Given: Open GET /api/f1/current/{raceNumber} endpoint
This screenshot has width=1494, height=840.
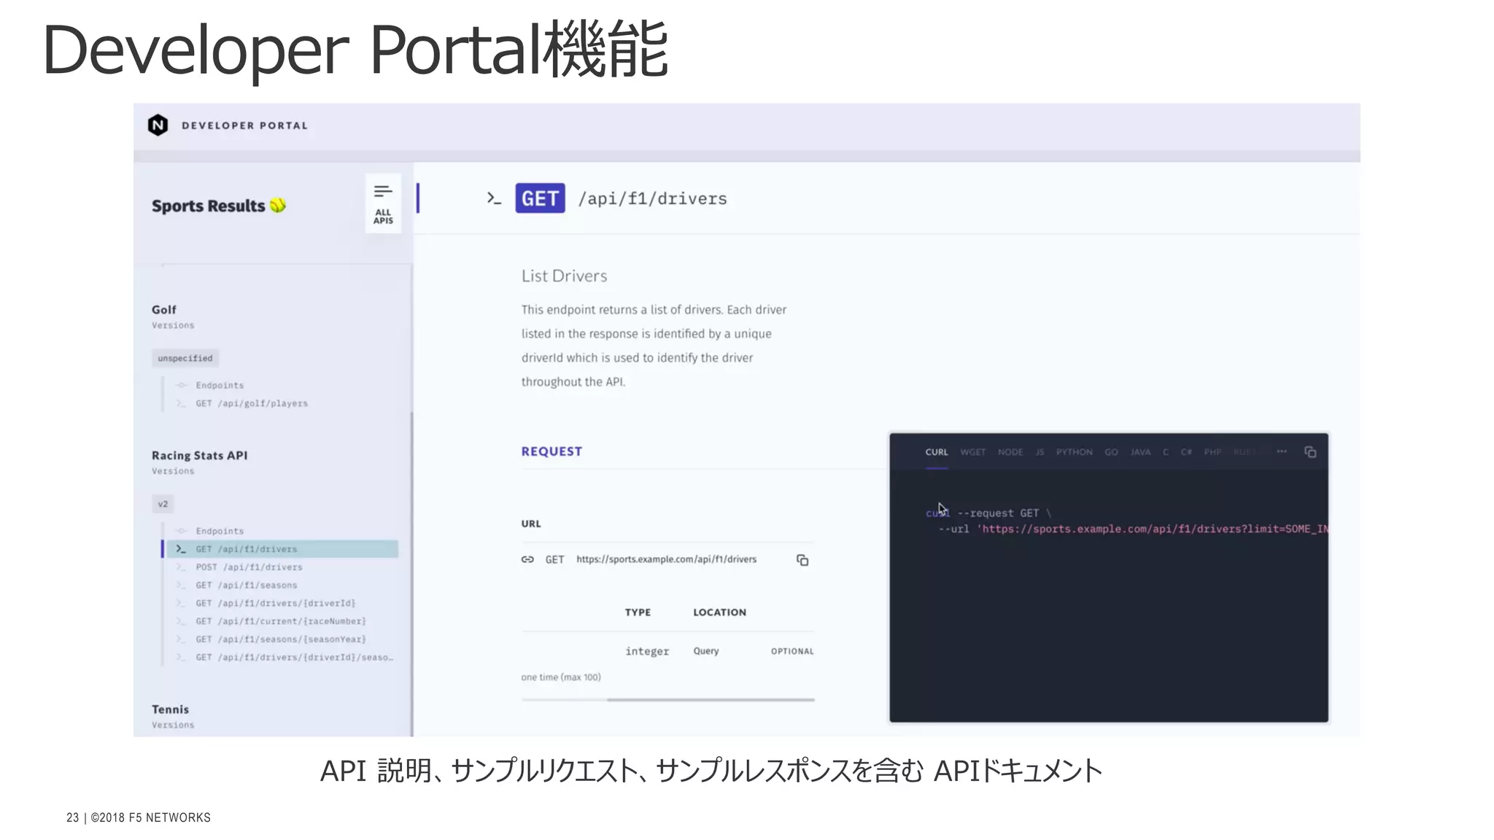Looking at the screenshot, I should click(x=280, y=621).
